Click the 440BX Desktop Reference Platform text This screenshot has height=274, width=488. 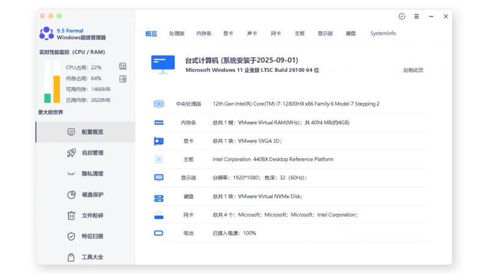[273, 160]
